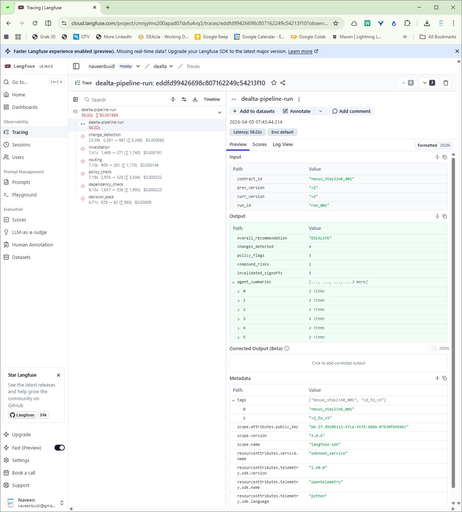Turn off Fast (Preview) mode
Image resolution: width=462 pixels, height=512 pixels.
click(x=59, y=448)
